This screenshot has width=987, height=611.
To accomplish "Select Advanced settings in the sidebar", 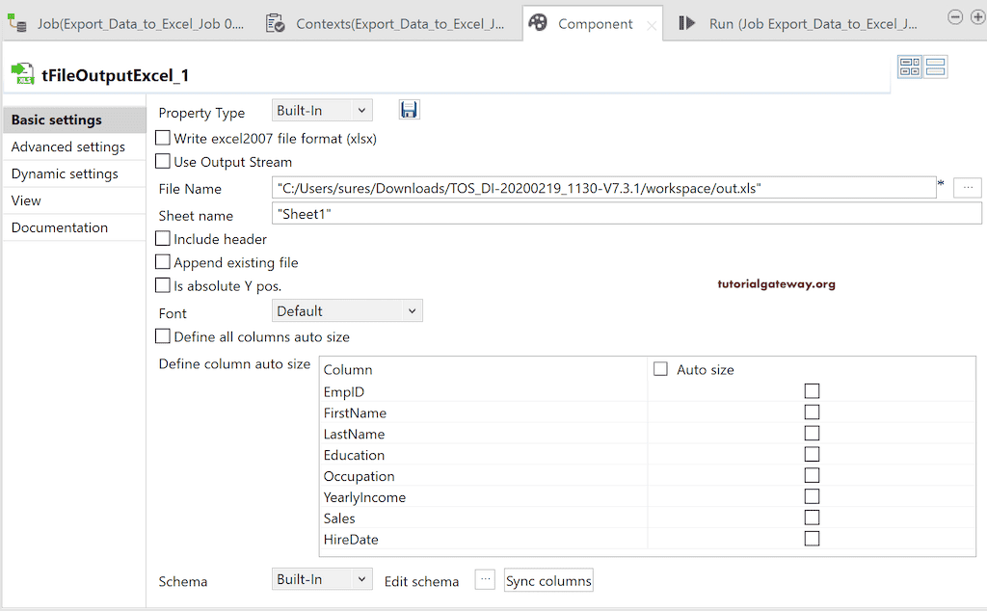I will coord(67,146).
